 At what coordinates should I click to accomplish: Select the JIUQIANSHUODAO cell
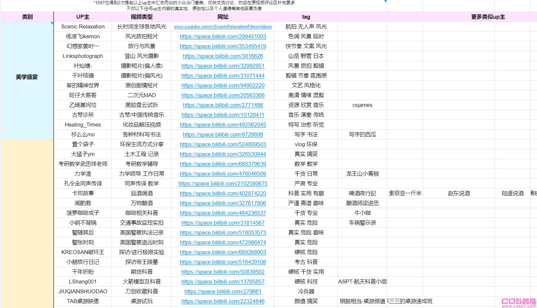point(83,292)
